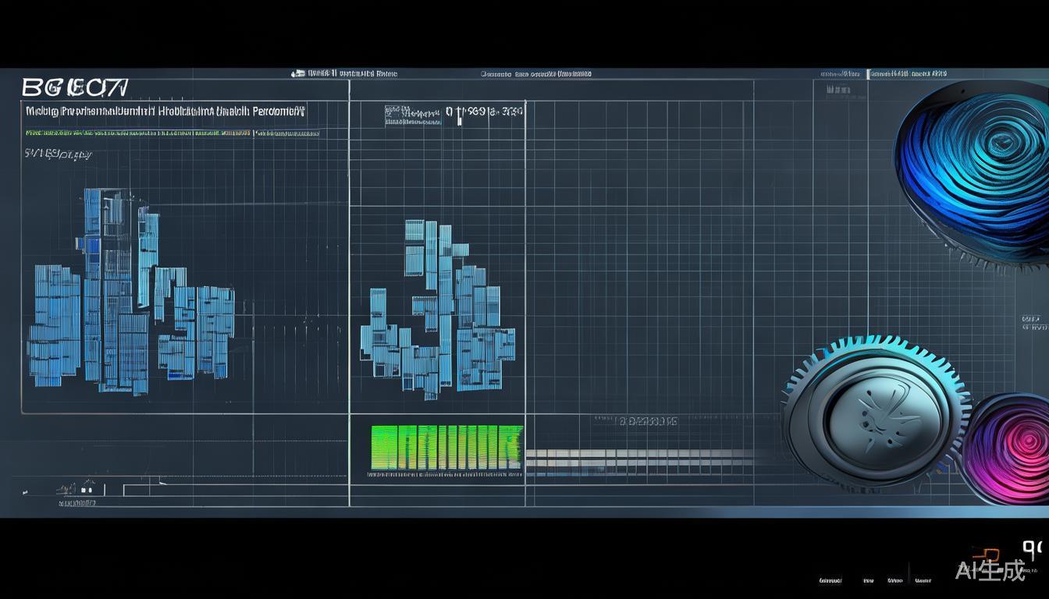The image size is (1049, 599).
Task: Click the small icon beside top header text
Action: pos(297,73)
